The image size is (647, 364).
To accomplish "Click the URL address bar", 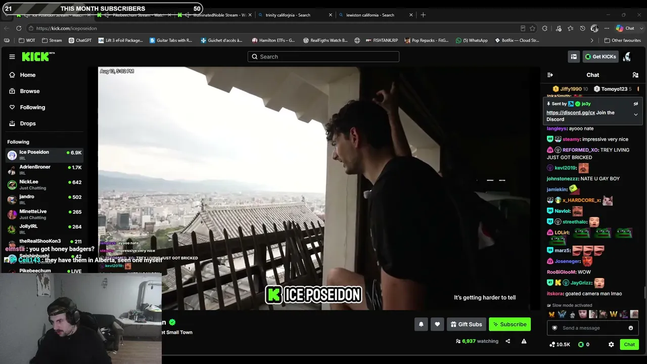I will point(273,28).
